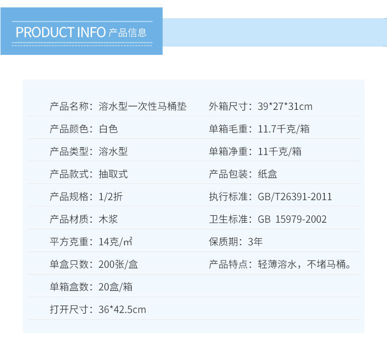The image size is (387, 338).
Task: Click the 产品材质 value 木浆
Action: click(x=108, y=219)
